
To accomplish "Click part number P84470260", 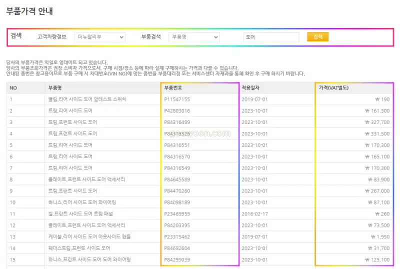I will 177,191.
